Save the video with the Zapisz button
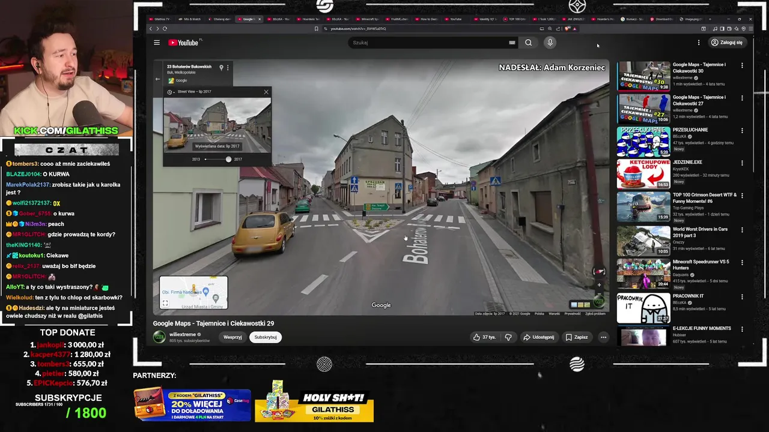769x432 pixels. (x=577, y=337)
